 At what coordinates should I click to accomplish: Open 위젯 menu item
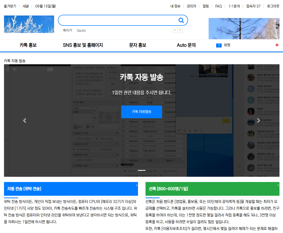tap(227, 45)
